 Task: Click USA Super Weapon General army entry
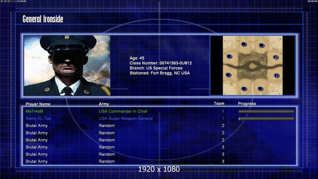coord(126,119)
